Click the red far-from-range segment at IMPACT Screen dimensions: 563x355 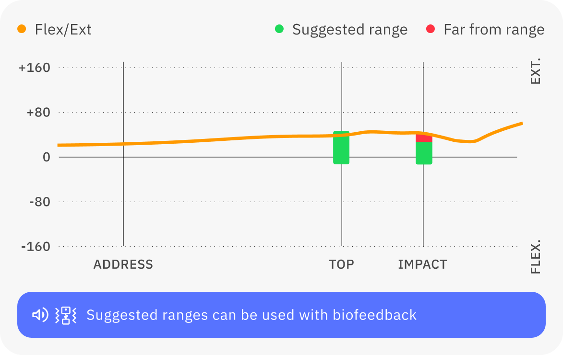(x=424, y=139)
